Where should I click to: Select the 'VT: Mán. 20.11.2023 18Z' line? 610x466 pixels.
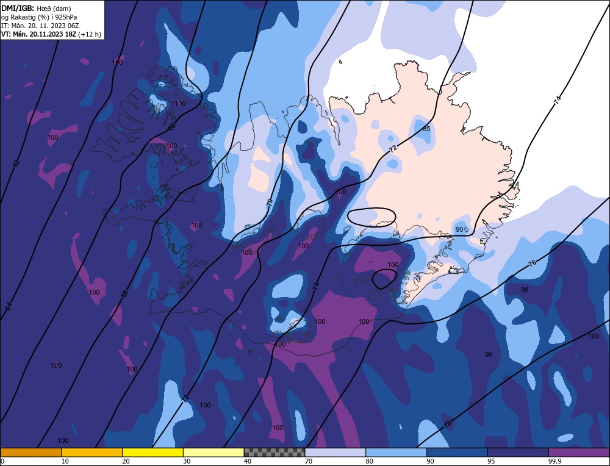tap(39, 34)
